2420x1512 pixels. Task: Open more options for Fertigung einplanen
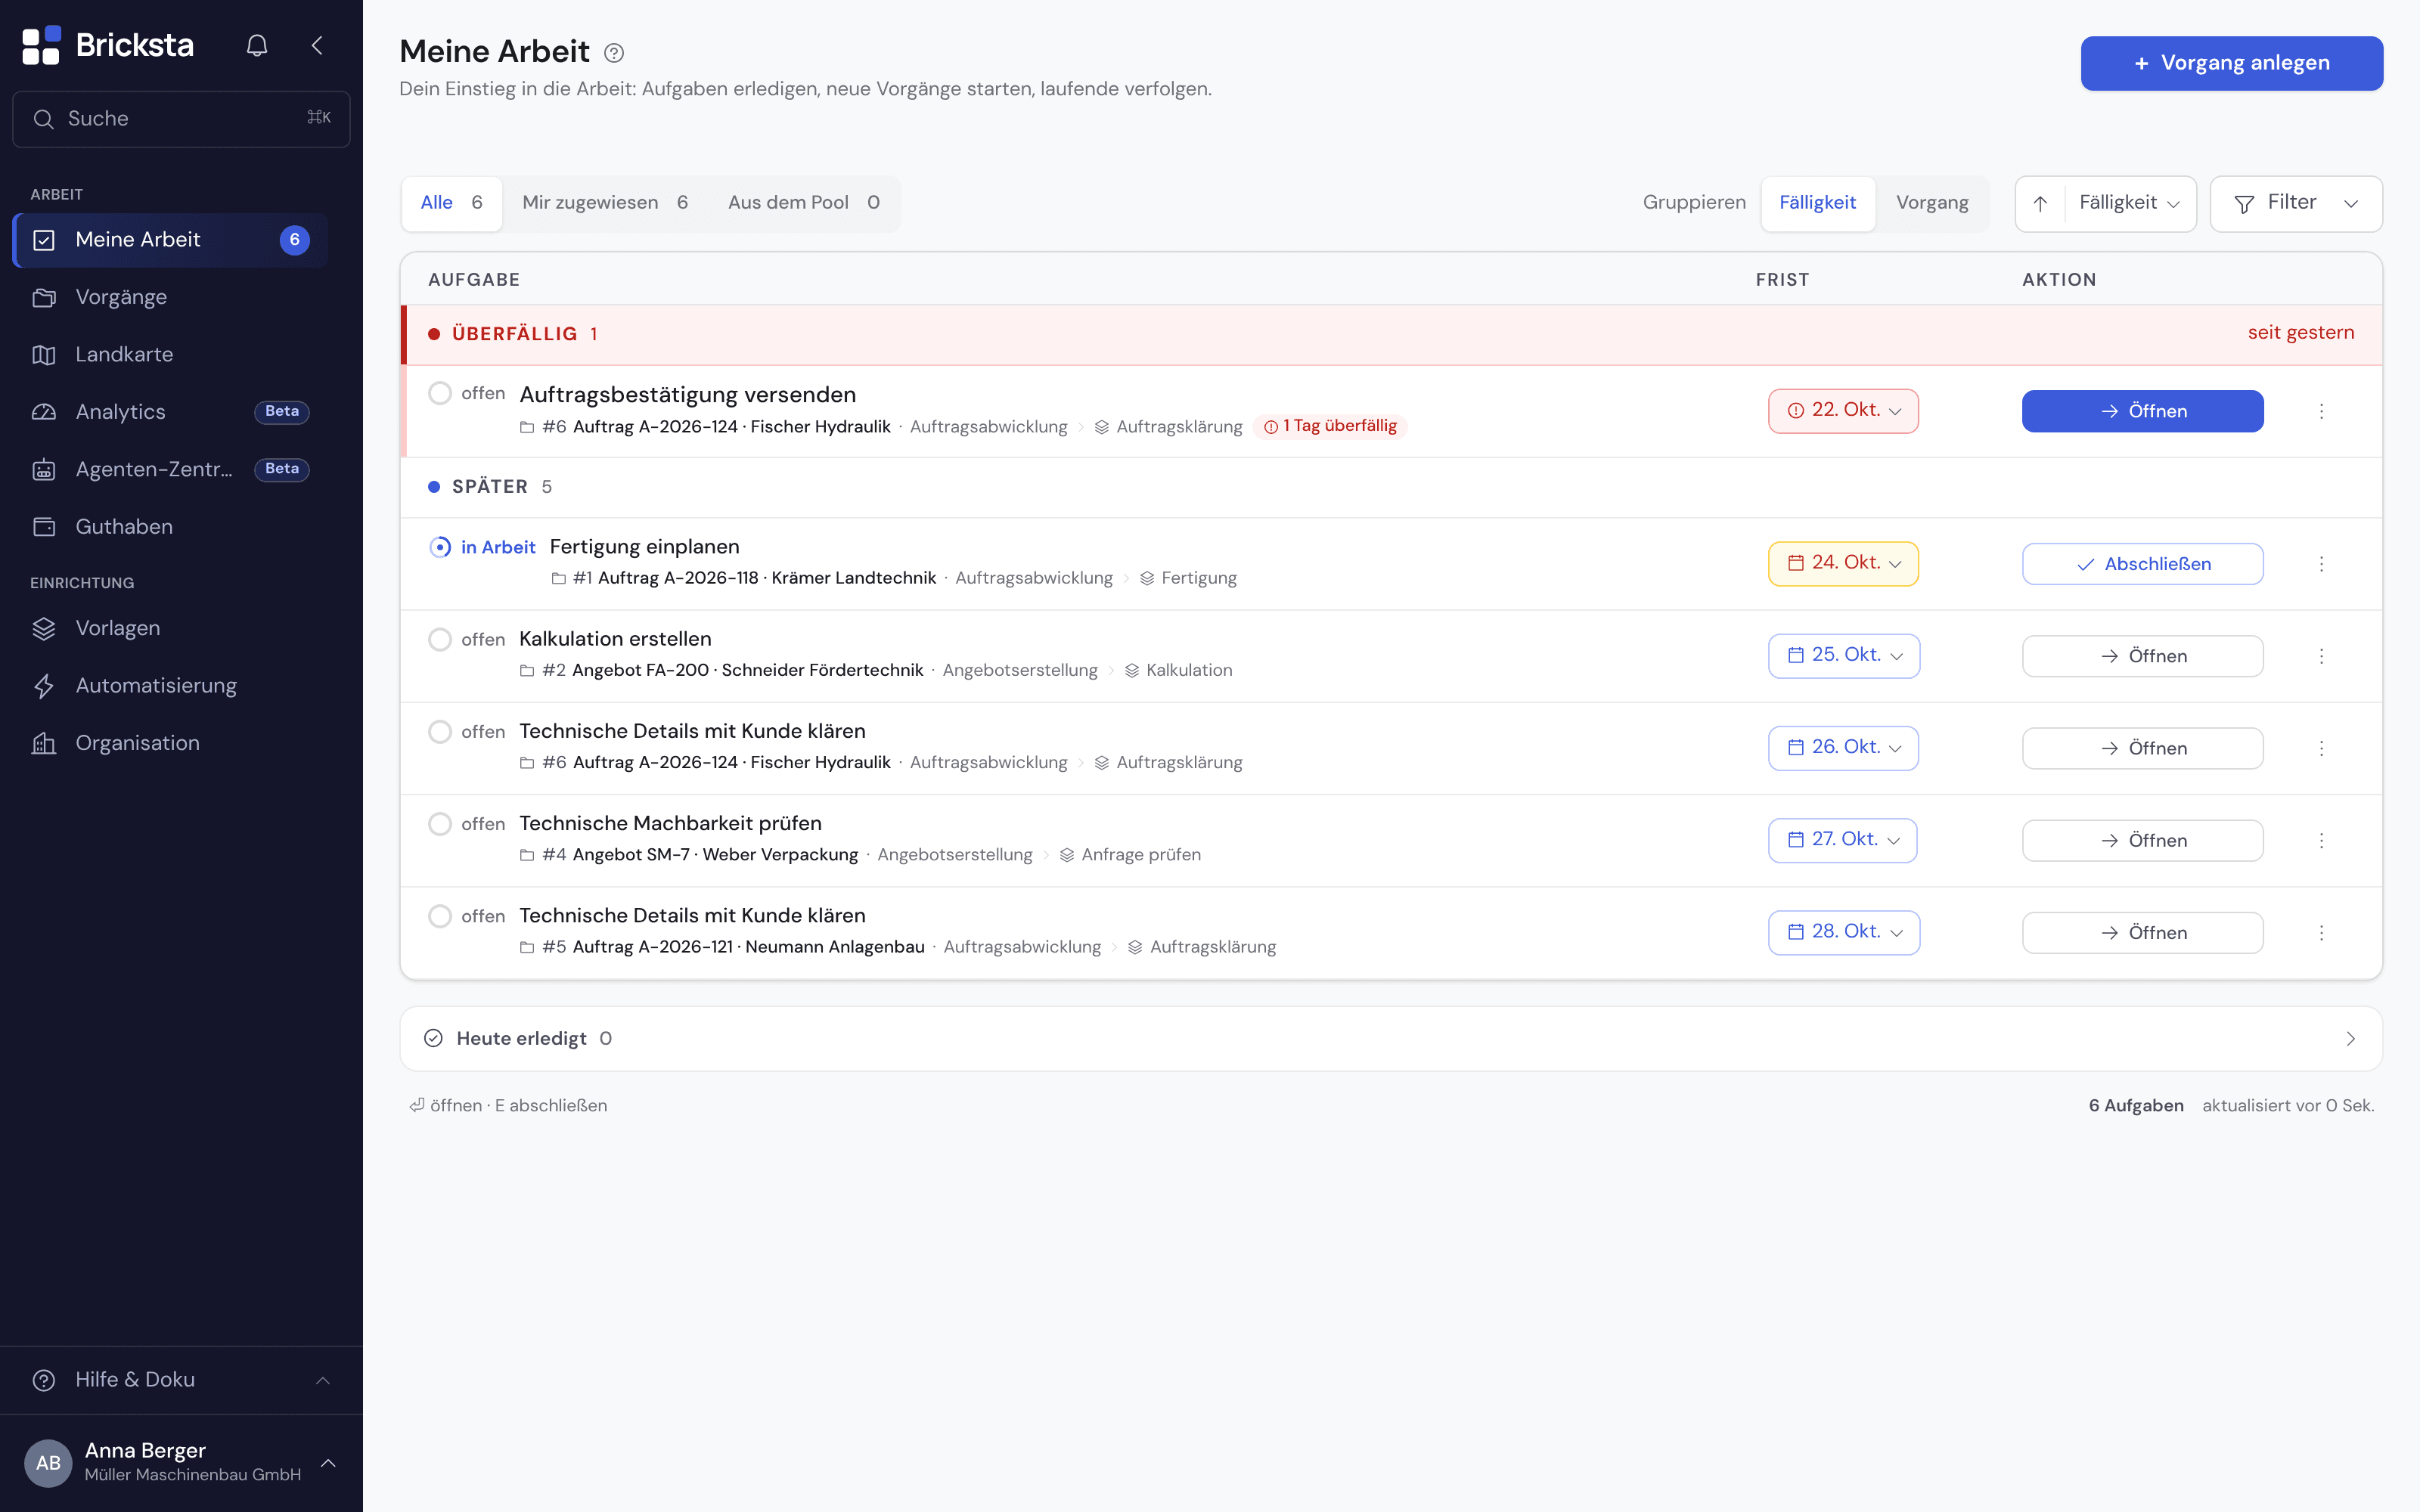(x=2321, y=564)
